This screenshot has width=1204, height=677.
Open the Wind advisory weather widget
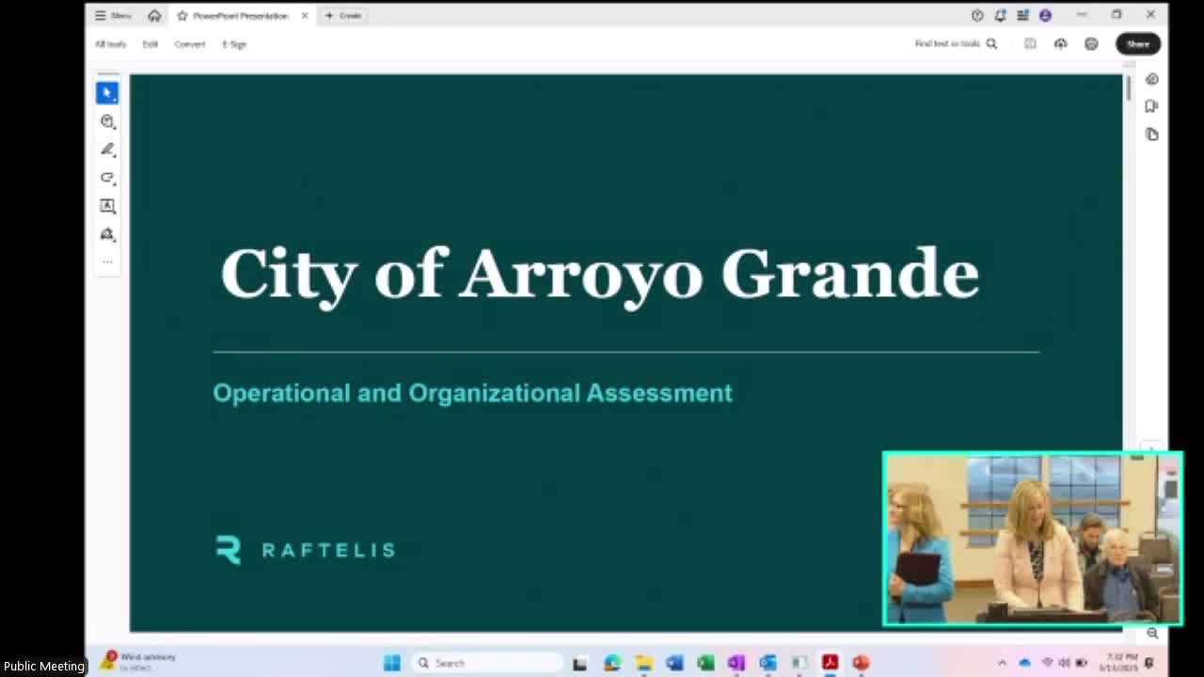click(x=139, y=662)
